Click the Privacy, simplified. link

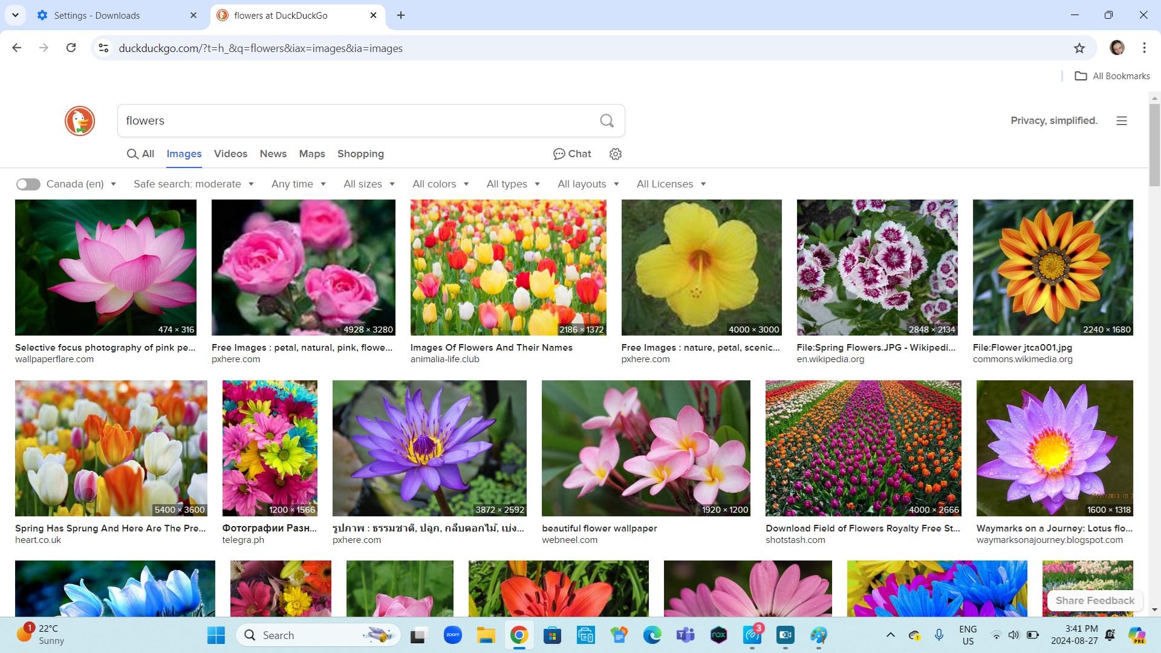1054,121
